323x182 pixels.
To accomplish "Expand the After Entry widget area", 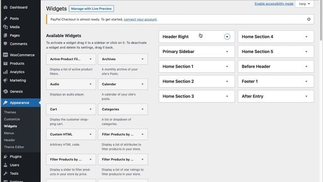I will 306,96.
